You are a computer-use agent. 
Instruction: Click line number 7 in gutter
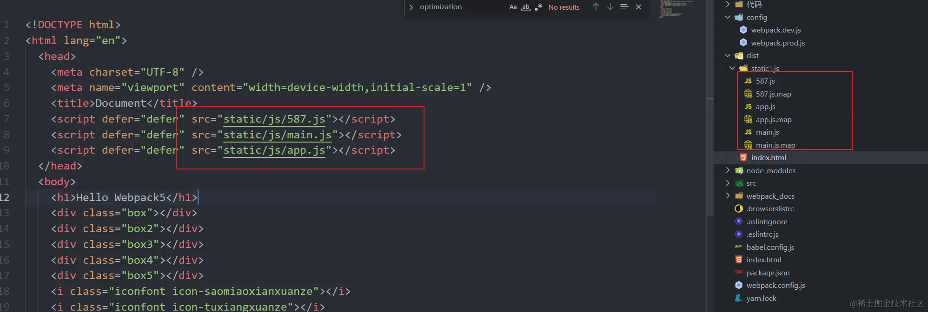coord(7,119)
